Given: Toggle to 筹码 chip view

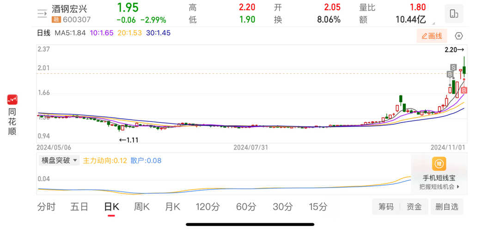Looking at the screenshot, I should tap(386, 207).
